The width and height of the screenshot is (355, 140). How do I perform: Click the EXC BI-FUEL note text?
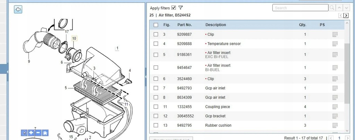(217, 57)
